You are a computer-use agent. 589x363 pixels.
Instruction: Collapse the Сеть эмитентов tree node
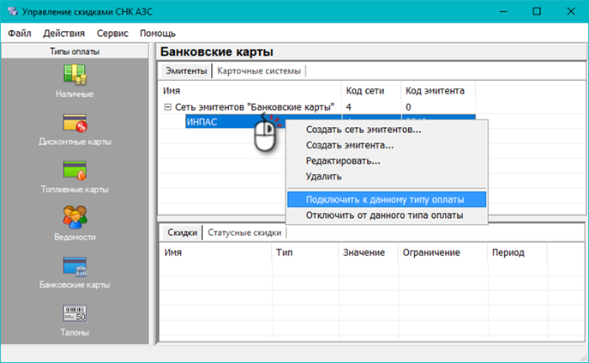click(167, 107)
